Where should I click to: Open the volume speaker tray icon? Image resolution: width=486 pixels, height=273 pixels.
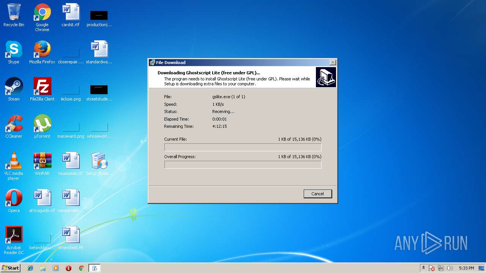click(450, 268)
